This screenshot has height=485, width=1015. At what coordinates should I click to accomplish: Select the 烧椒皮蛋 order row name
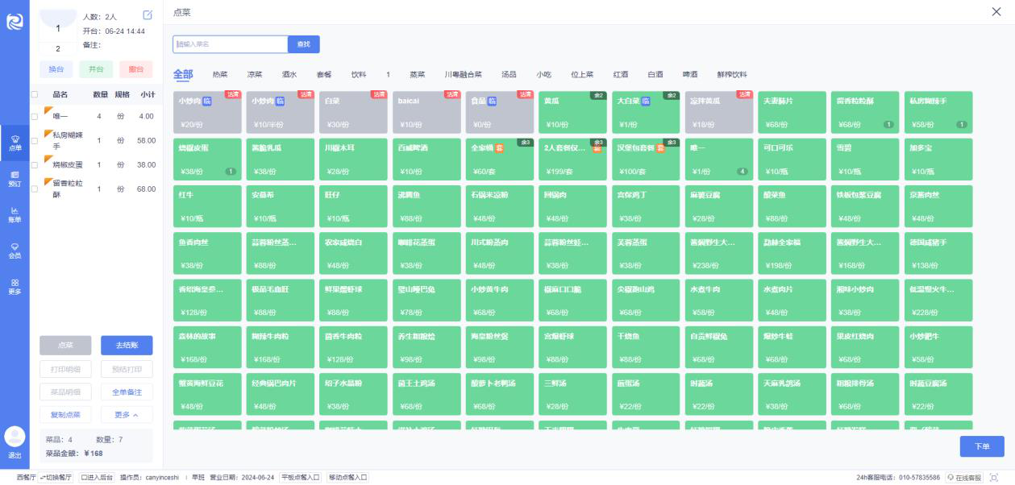68,165
